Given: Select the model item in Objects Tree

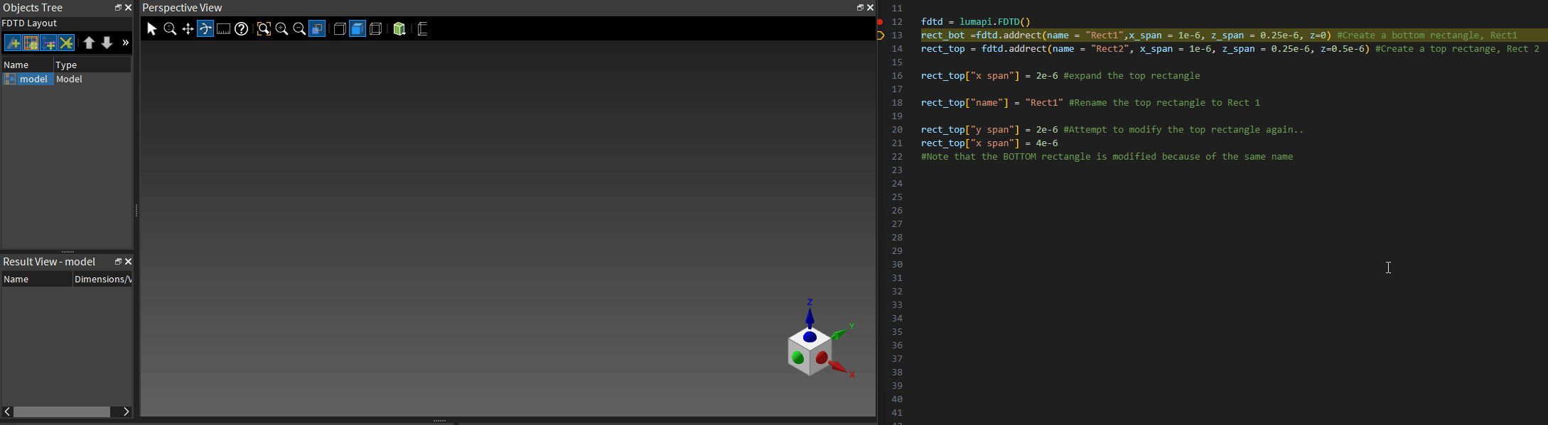Looking at the screenshot, I should [33, 79].
